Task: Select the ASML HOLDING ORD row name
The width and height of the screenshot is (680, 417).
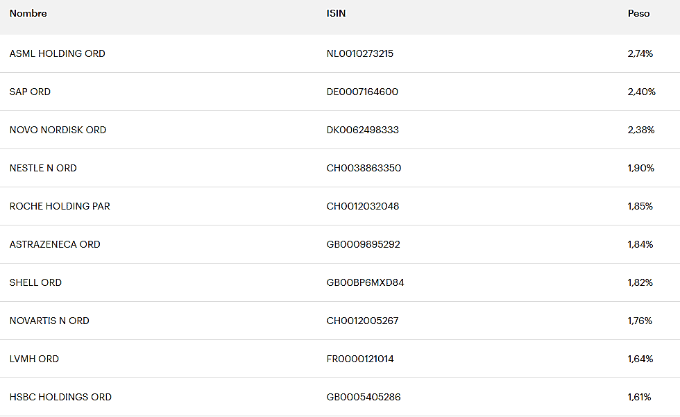Action: coord(58,53)
